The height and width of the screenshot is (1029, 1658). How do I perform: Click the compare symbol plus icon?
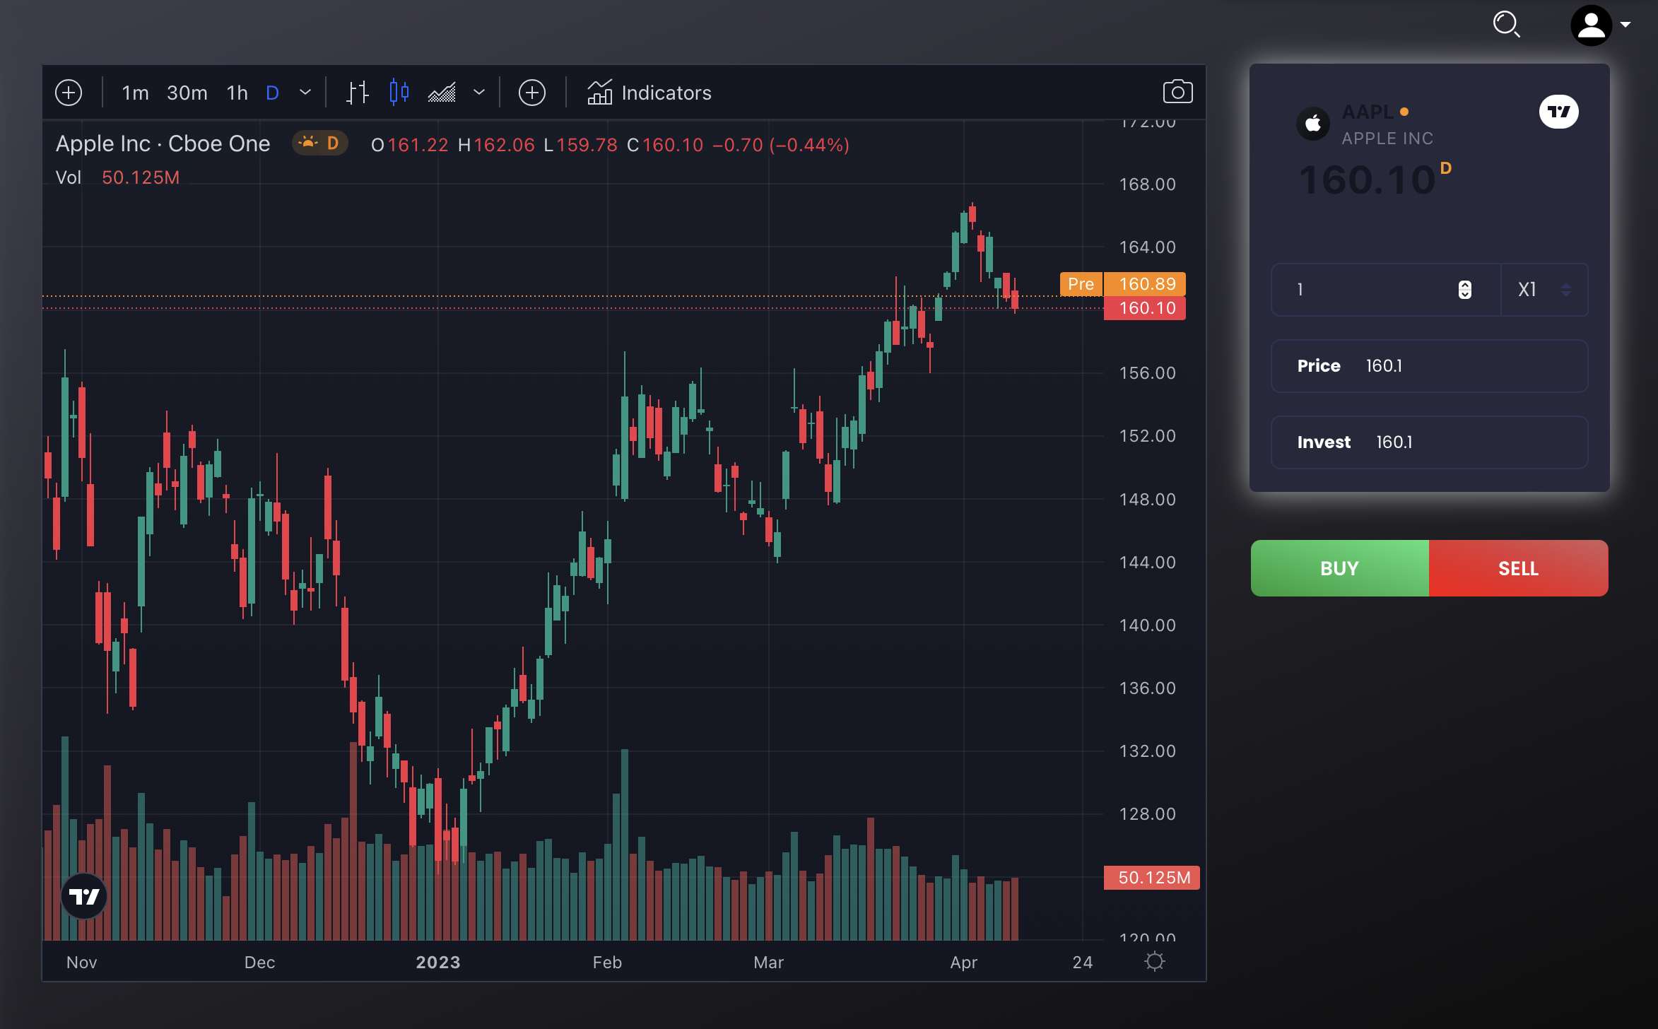pos(532,93)
